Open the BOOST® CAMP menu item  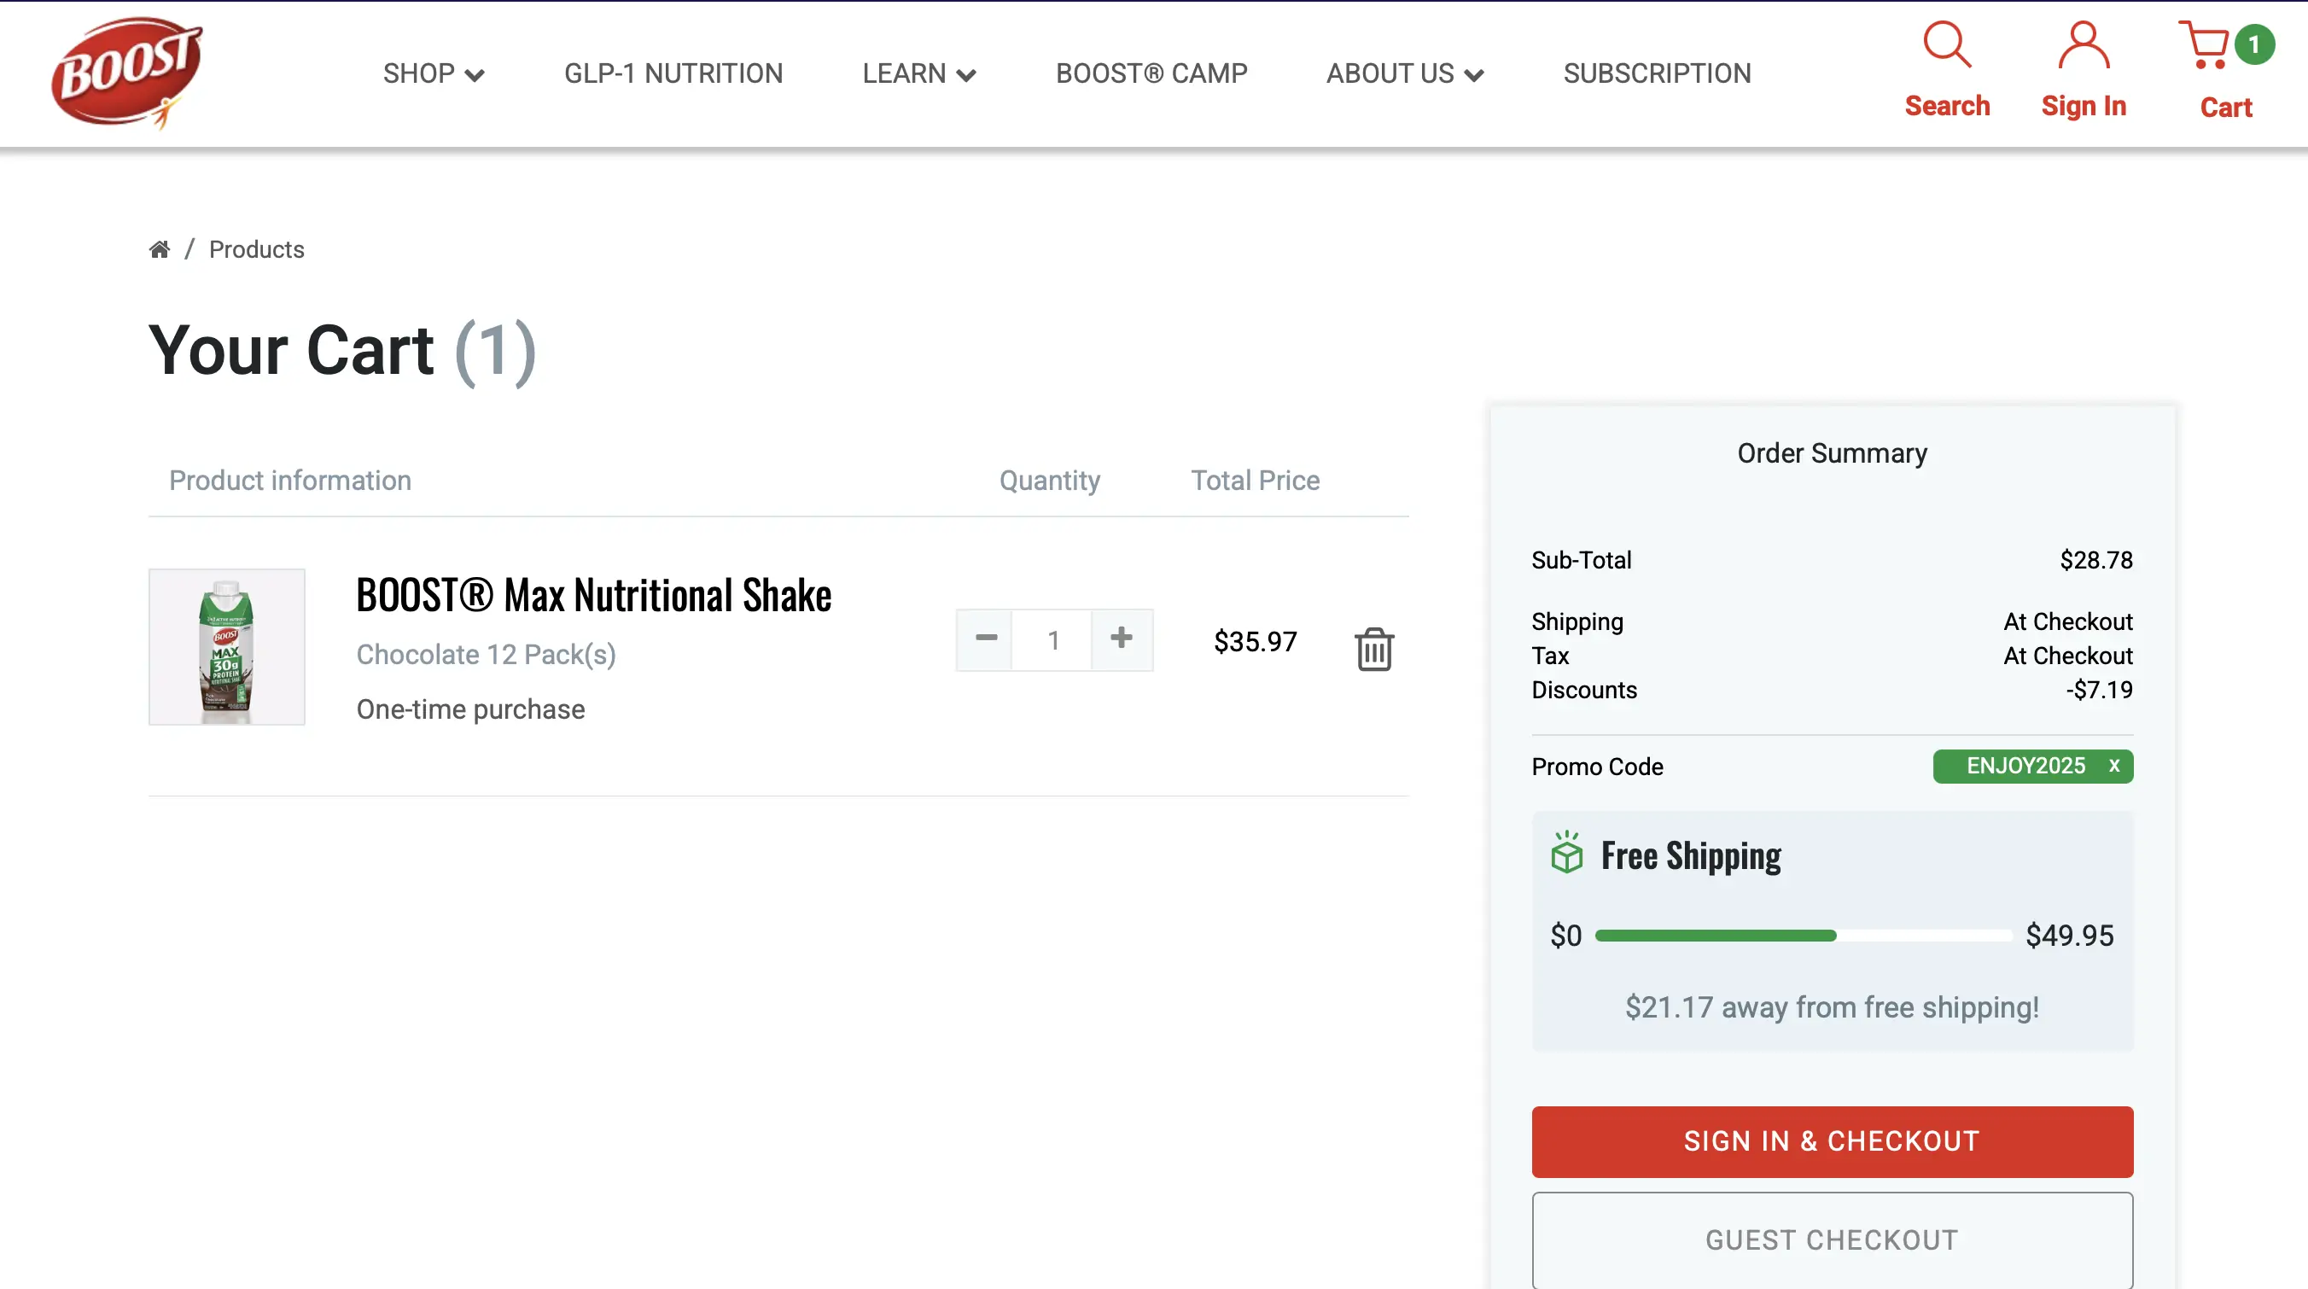coord(1151,73)
